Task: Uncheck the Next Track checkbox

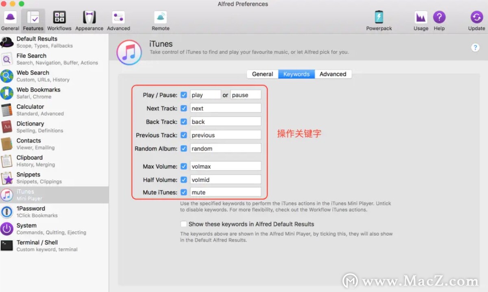Action: (184, 108)
